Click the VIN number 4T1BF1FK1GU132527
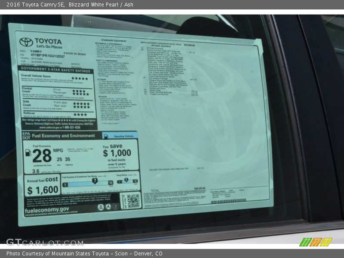 pyautogui.click(x=47, y=56)
